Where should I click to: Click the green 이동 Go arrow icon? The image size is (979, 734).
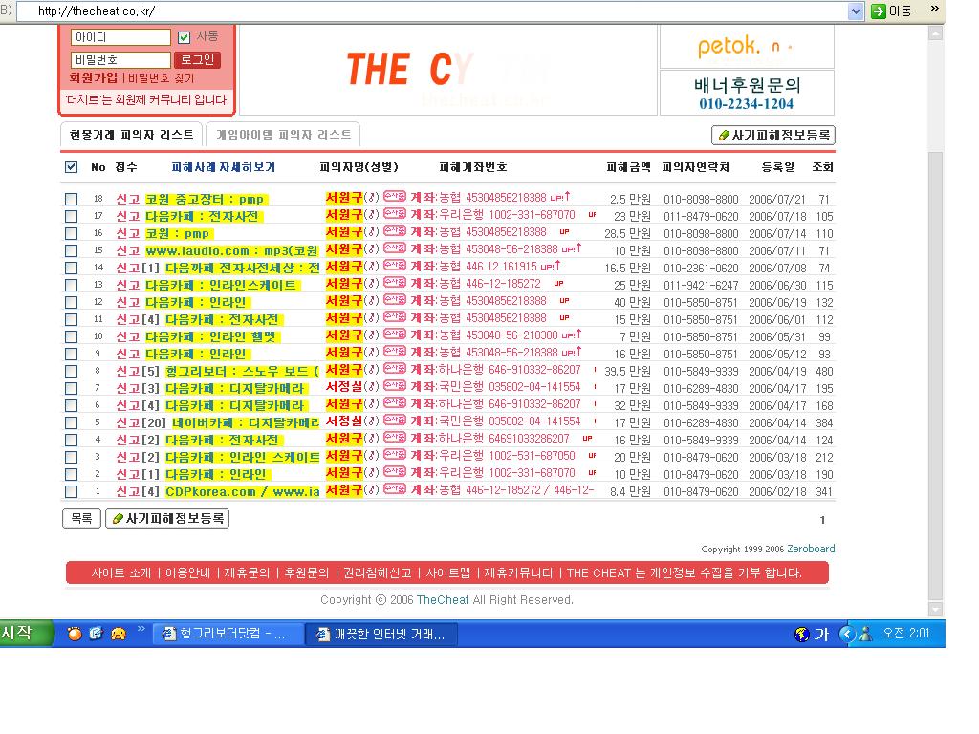879,11
